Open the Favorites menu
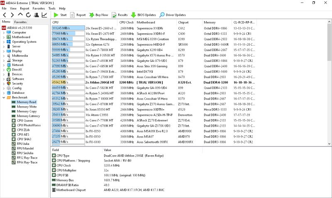This screenshot has height=198, width=332. click(39, 8)
